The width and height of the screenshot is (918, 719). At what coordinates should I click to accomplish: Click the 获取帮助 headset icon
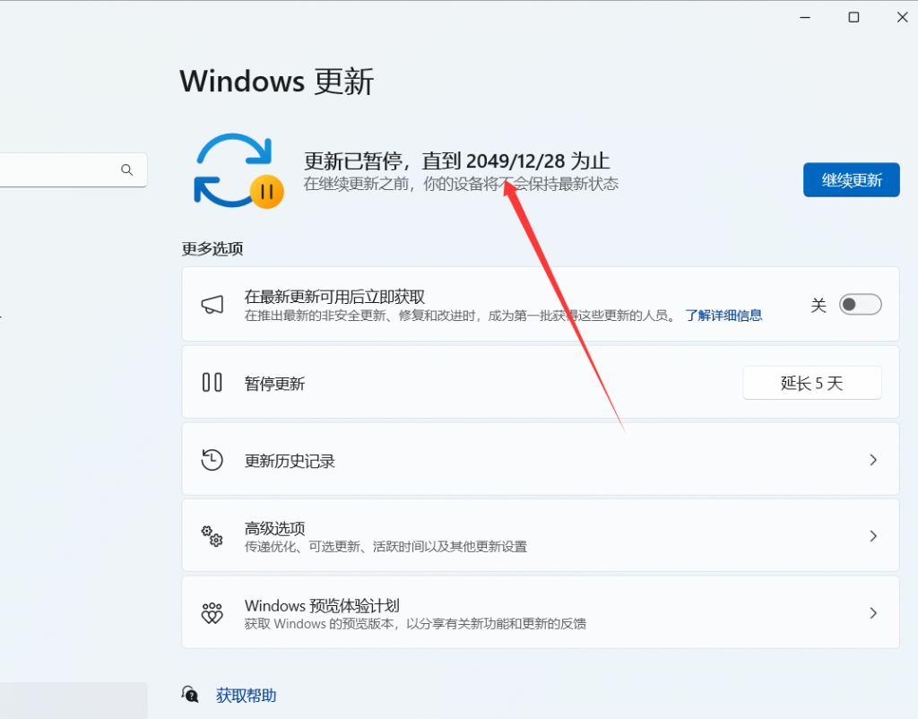pos(190,694)
